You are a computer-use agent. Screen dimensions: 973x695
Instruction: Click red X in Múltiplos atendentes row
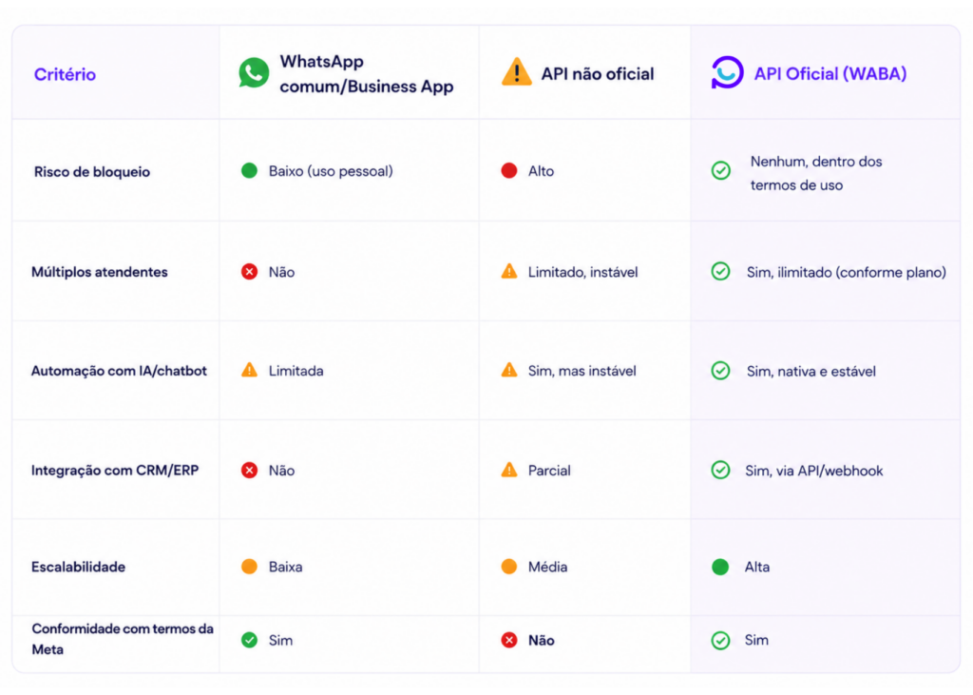point(250,272)
